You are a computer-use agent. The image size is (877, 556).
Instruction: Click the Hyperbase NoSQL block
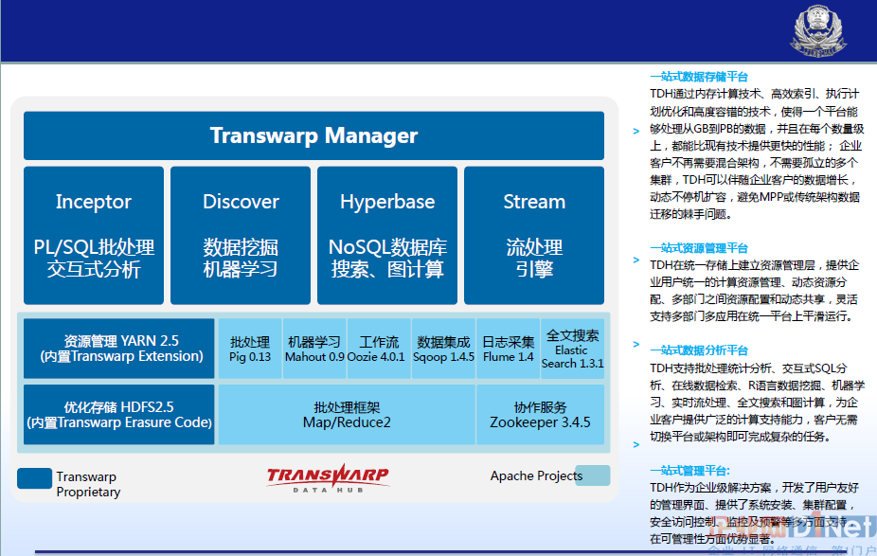point(387,236)
